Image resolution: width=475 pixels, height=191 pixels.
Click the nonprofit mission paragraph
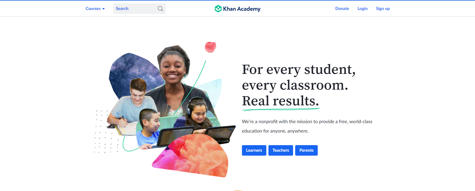pos(307,126)
